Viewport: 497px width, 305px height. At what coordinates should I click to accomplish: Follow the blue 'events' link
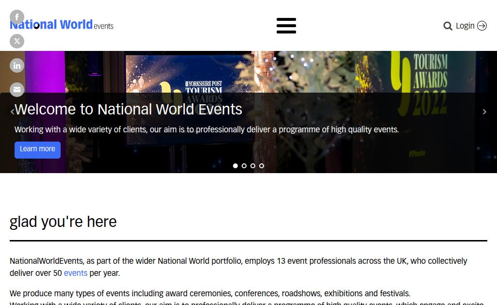pyautogui.click(x=75, y=273)
